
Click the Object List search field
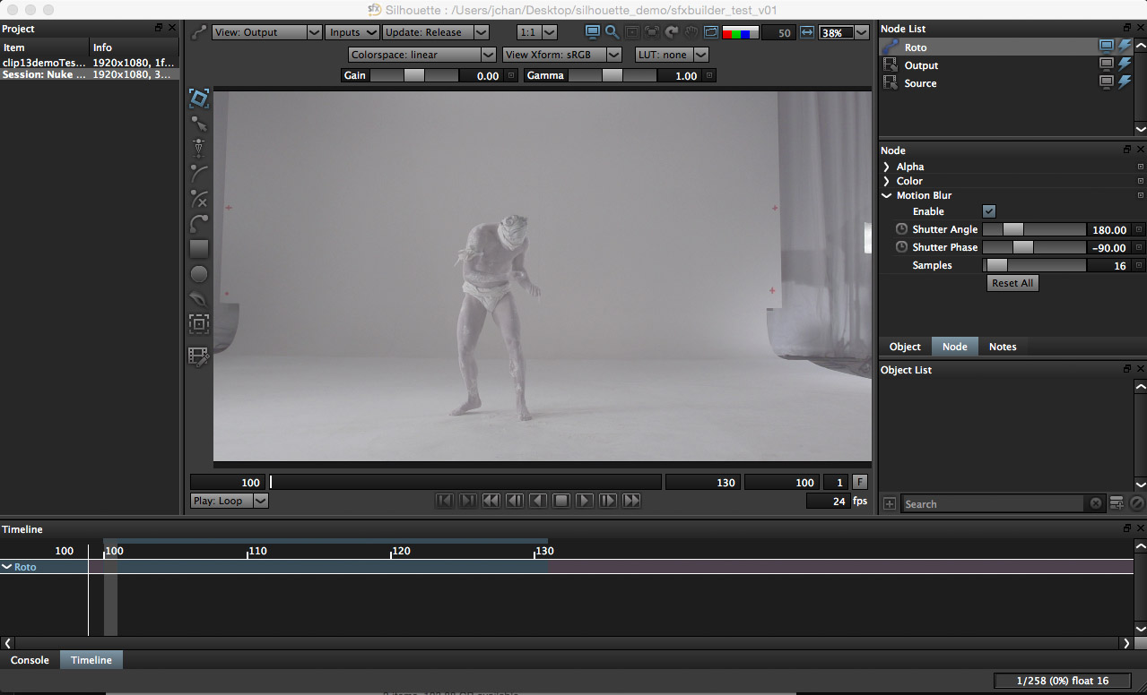pyautogui.click(x=994, y=504)
